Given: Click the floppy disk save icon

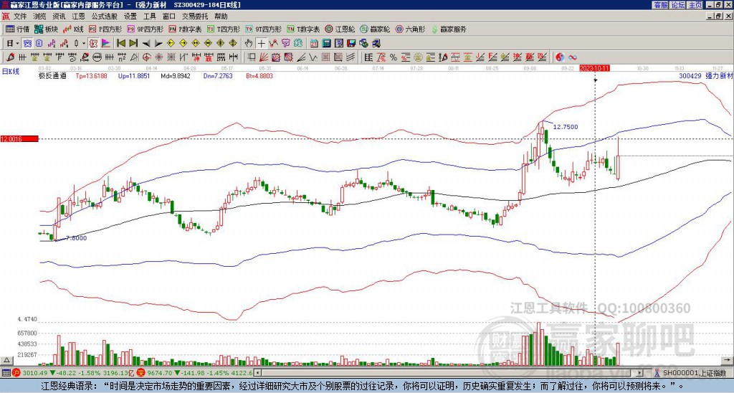Looking at the screenshot, I should (x=351, y=44).
